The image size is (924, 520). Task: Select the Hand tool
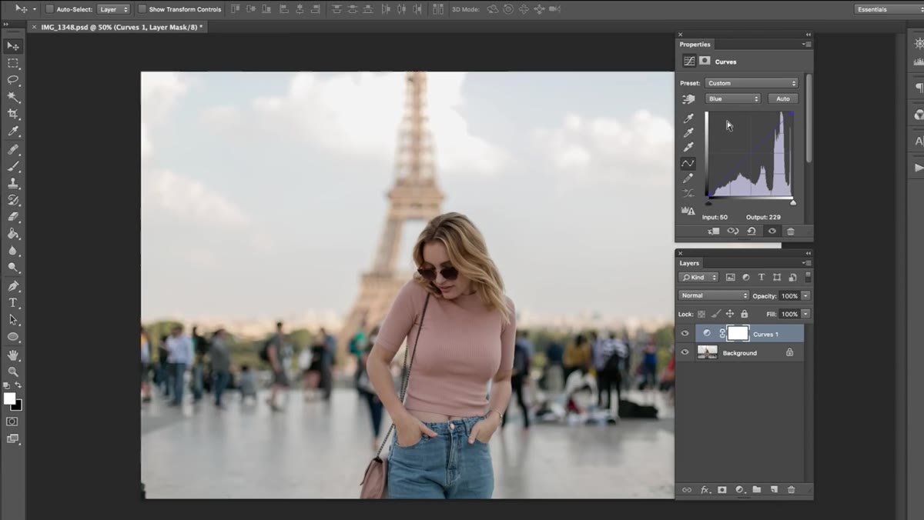point(13,355)
